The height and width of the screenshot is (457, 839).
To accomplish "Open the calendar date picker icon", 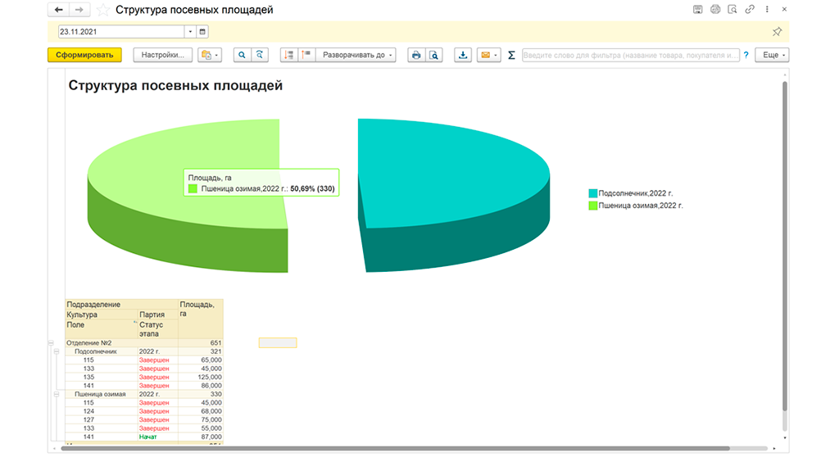I will click(202, 32).
